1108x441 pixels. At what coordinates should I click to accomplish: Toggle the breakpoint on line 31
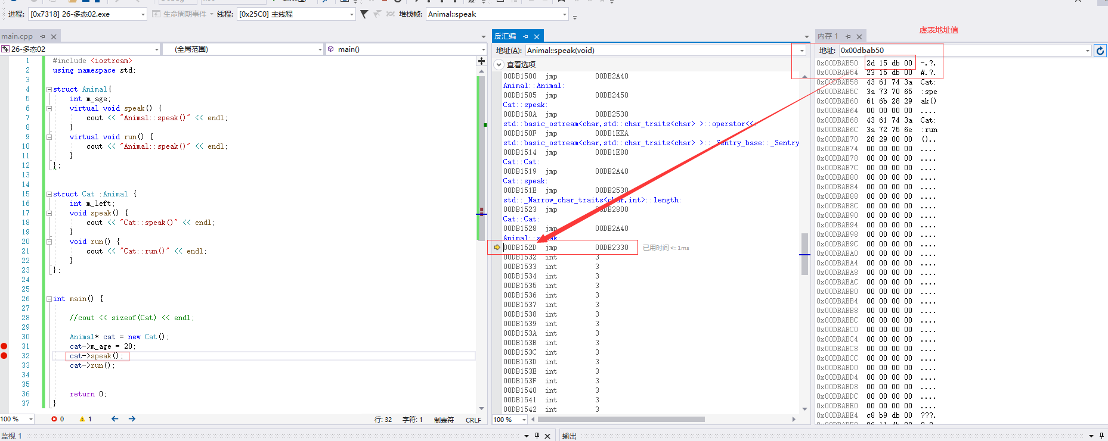pyautogui.click(x=4, y=346)
